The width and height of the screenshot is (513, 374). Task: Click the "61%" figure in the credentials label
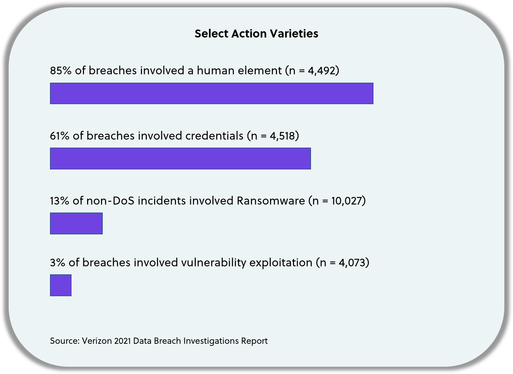(59, 135)
